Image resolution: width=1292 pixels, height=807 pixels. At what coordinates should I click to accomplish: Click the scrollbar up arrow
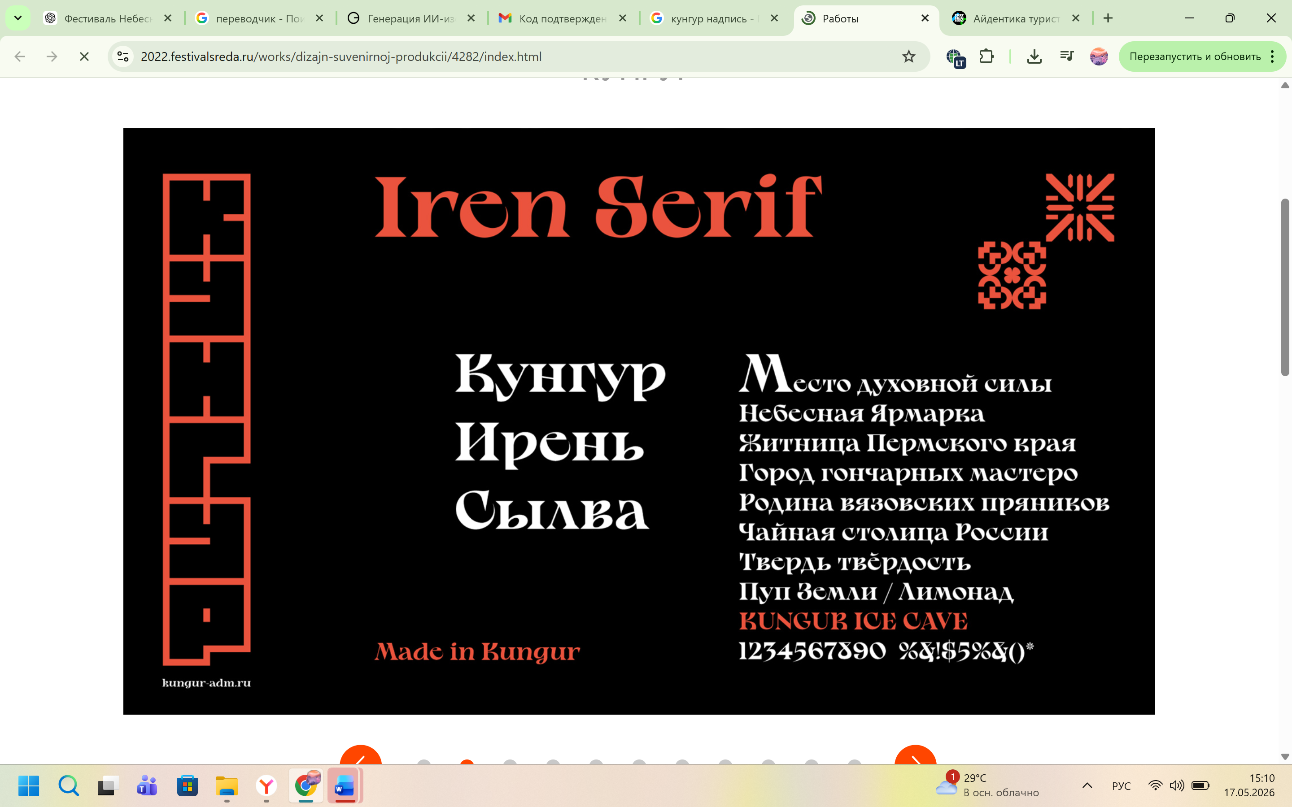click(1285, 85)
